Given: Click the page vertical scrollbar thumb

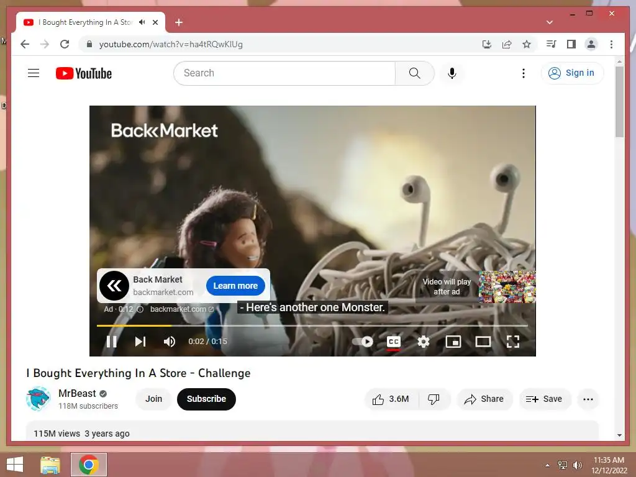Looking at the screenshot, I should point(619,102).
